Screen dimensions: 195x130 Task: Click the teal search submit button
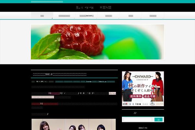tap(159, 120)
